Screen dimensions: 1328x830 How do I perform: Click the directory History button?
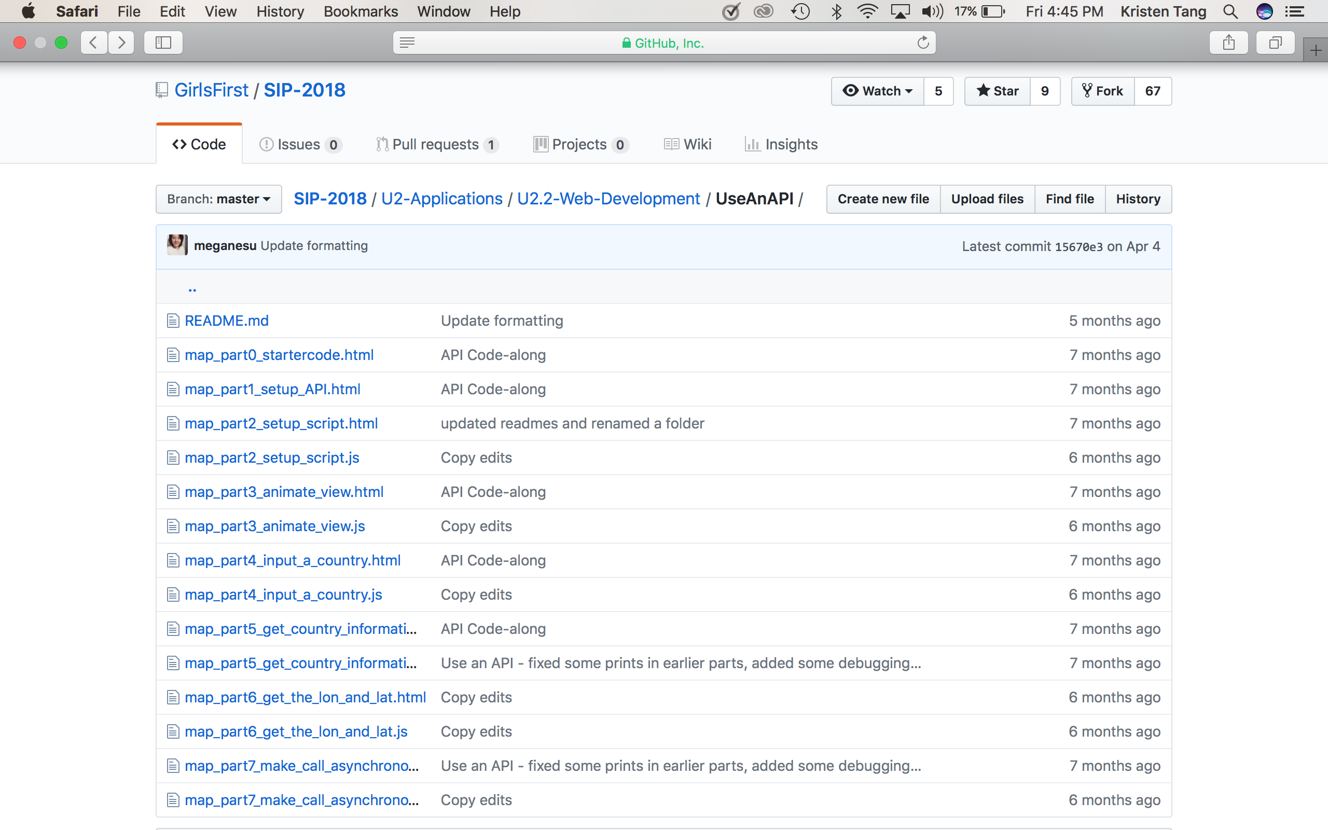[1138, 199]
